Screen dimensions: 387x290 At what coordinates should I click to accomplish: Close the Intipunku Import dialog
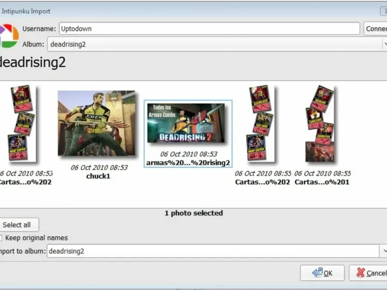click(x=384, y=11)
